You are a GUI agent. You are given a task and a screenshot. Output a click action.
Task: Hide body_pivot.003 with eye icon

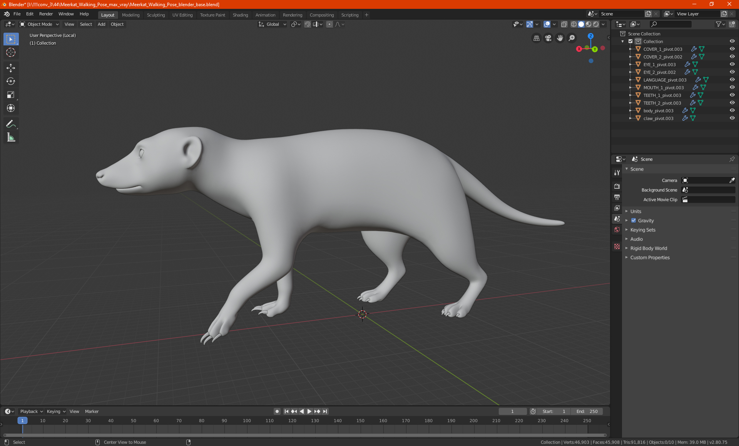click(x=732, y=110)
